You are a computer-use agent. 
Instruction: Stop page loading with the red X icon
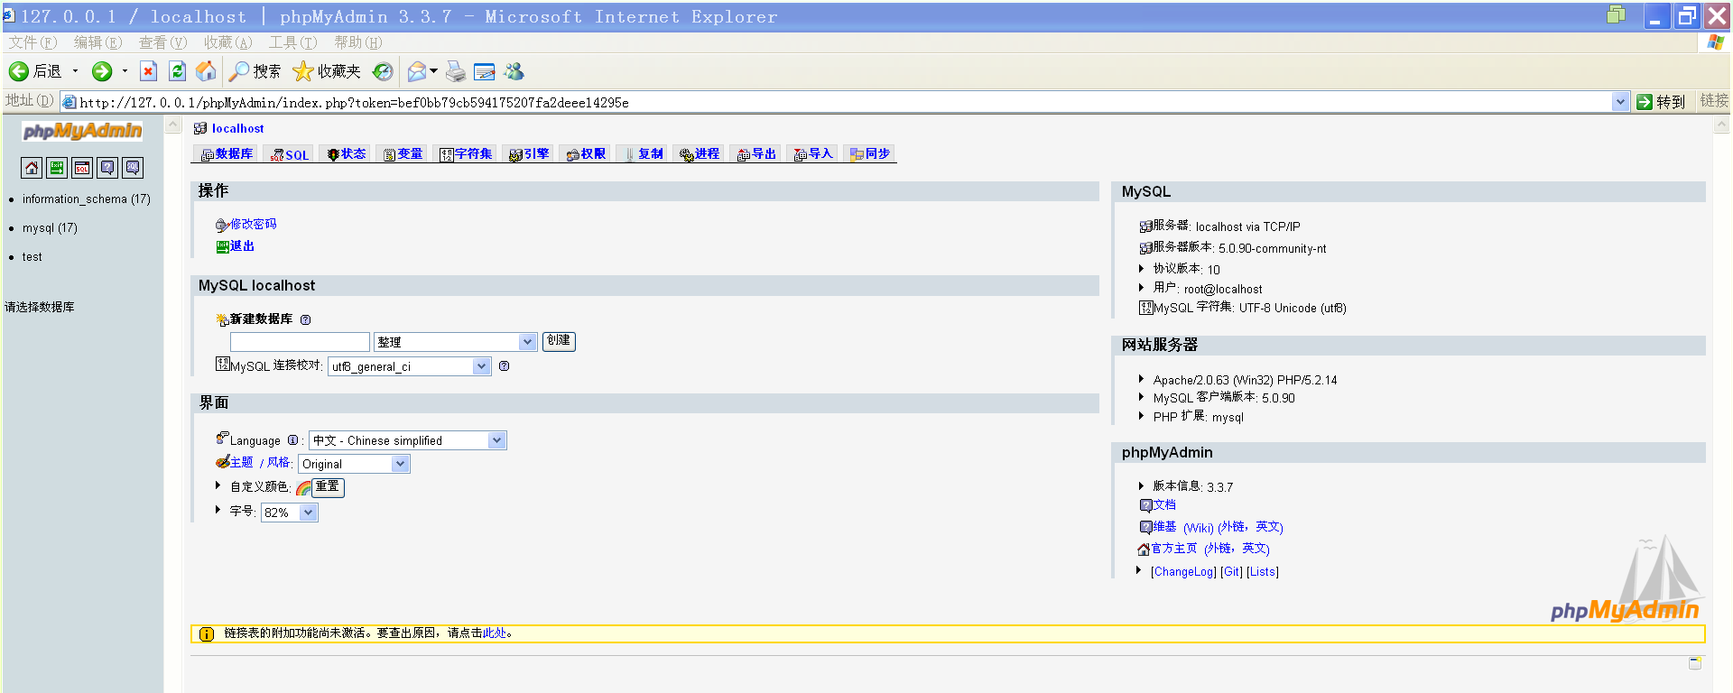(149, 71)
